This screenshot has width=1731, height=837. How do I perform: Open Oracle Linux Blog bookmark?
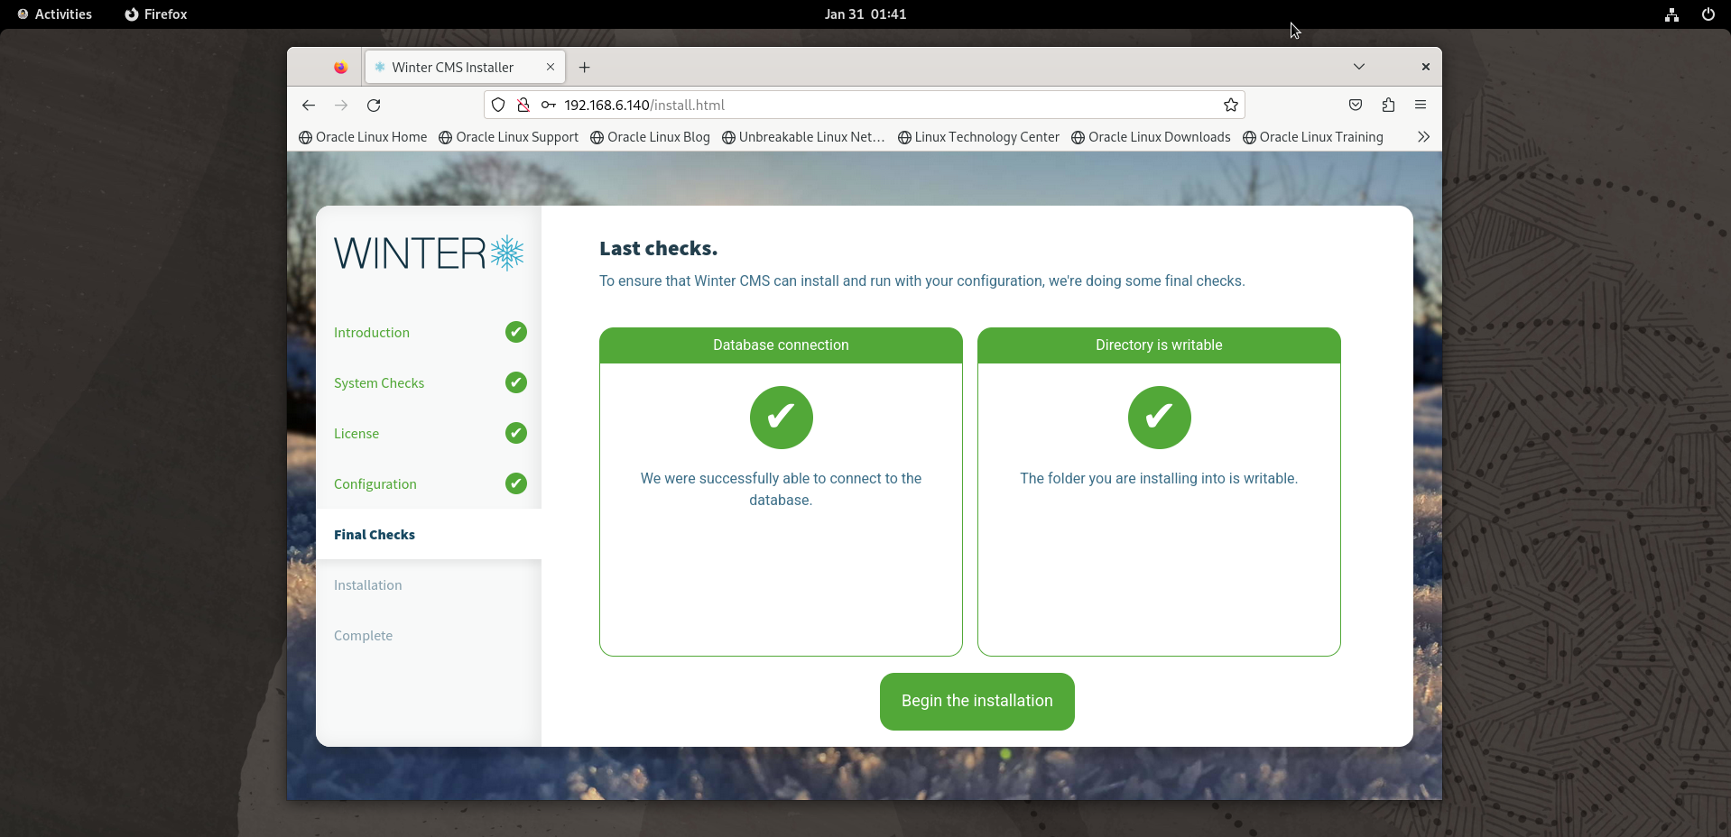pyautogui.click(x=650, y=137)
